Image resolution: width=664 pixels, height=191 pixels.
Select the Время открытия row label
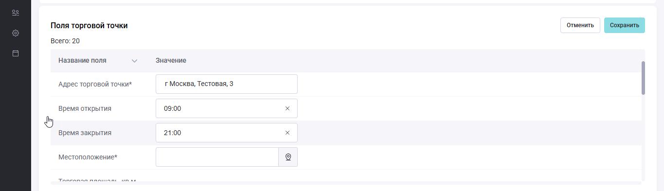tap(85, 108)
